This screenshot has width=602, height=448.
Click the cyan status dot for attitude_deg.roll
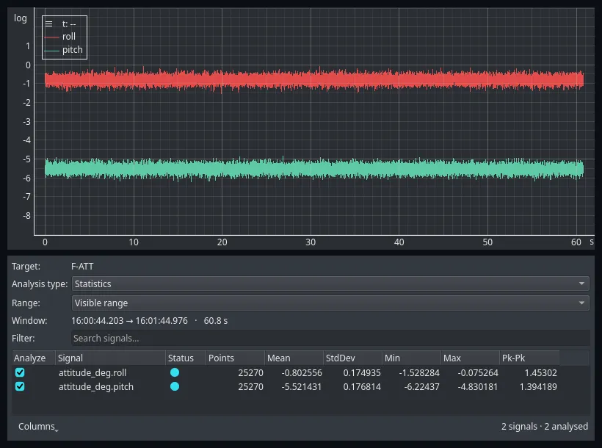(175, 372)
